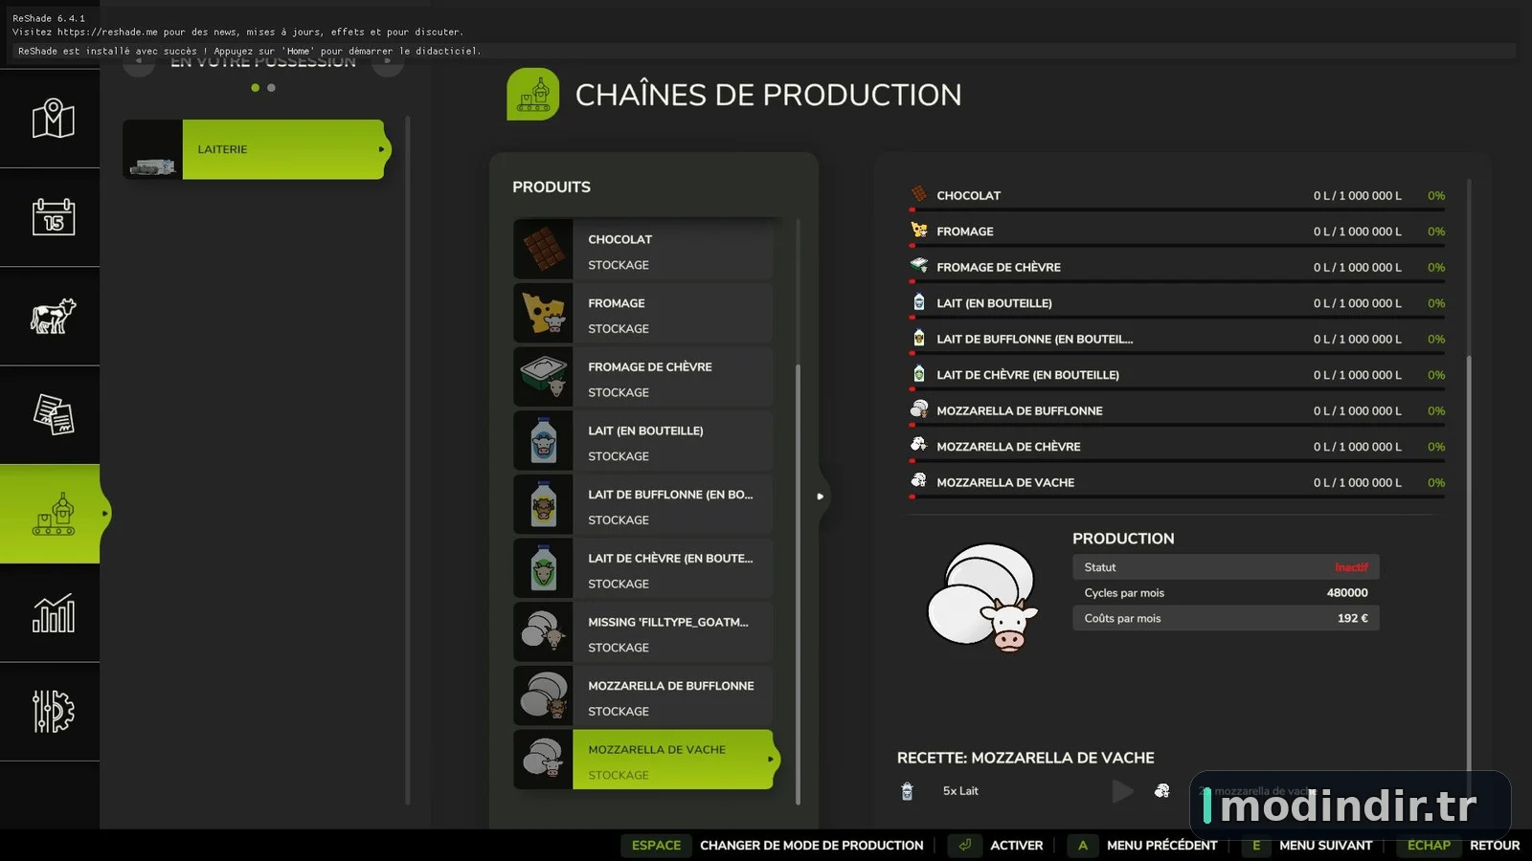Click the Mozzarella de vache storage icon
This screenshot has height=861, width=1532.
[x=918, y=480]
